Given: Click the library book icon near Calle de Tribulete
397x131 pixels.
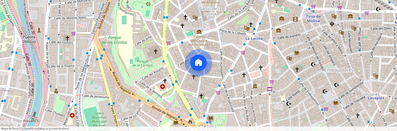Looking at the screenshot, I should click(x=336, y=103).
